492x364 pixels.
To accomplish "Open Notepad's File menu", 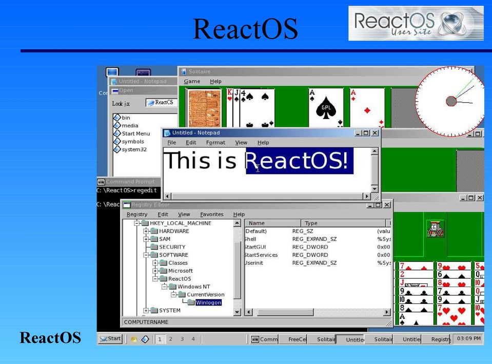I will coord(172,143).
